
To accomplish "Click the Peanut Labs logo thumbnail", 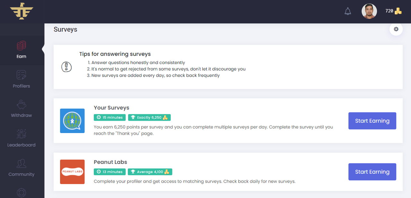I will 72,172.
